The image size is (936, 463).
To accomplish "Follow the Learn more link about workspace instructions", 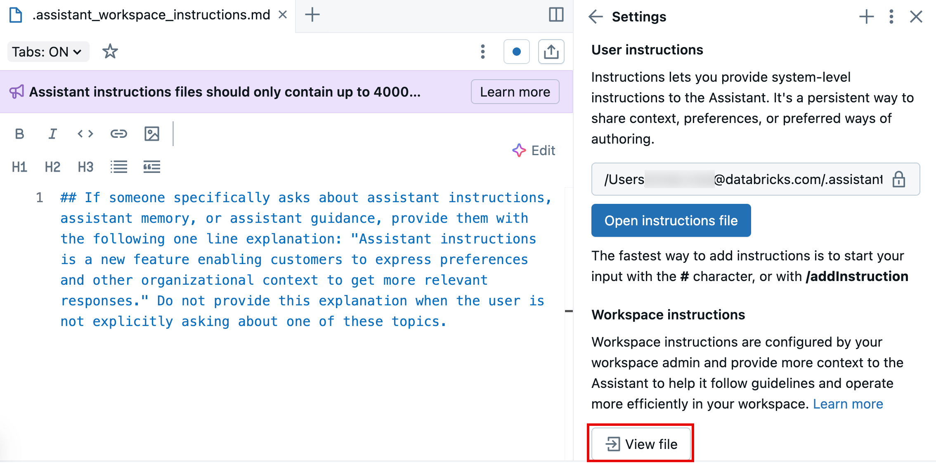I will (848, 404).
